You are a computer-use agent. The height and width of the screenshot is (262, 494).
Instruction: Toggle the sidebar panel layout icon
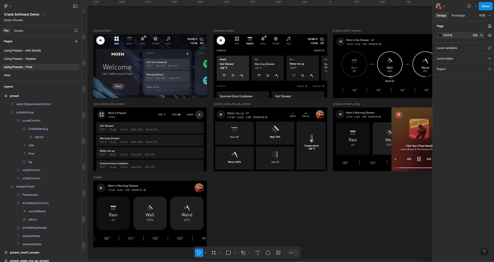pos(75,6)
